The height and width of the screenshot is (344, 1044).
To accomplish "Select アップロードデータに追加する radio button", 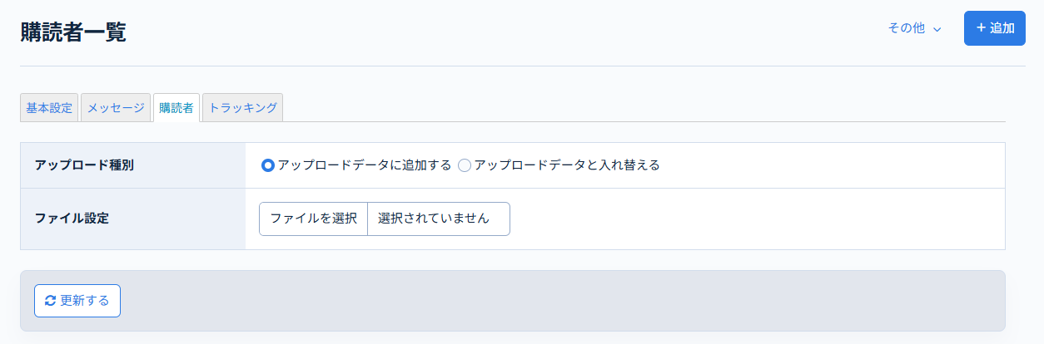I will pos(267,165).
